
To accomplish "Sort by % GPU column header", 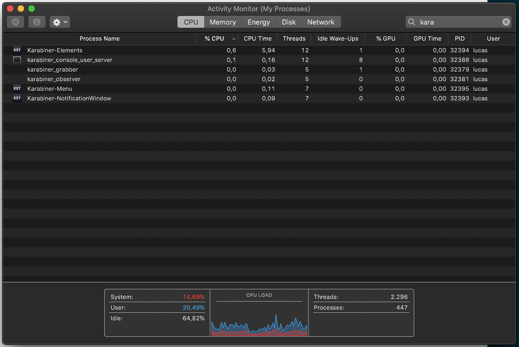I will pyautogui.click(x=385, y=38).
